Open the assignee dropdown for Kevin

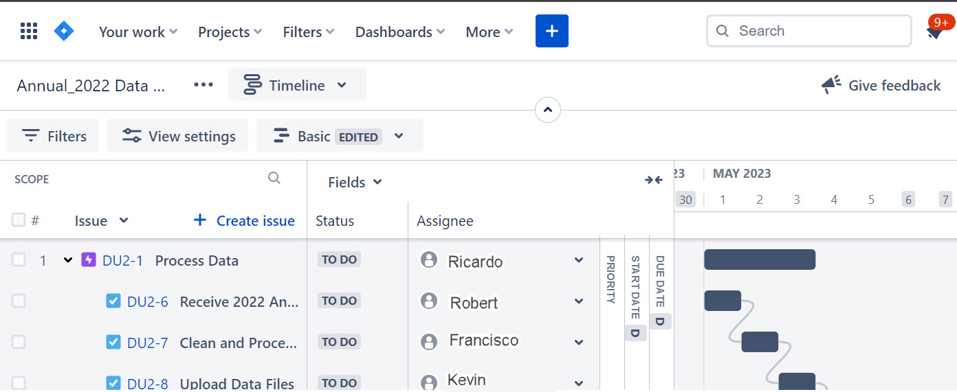coord(579,384)
